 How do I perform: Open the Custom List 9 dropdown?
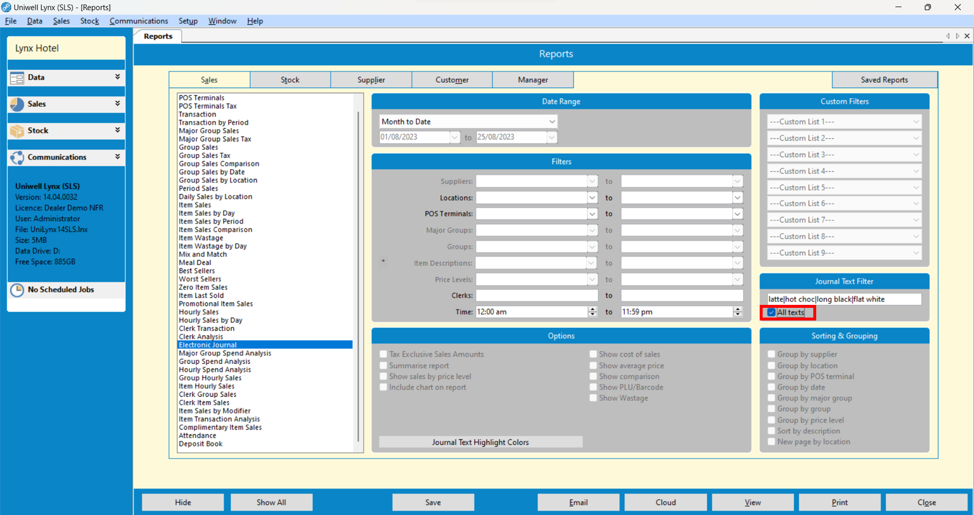coord(916,253)
